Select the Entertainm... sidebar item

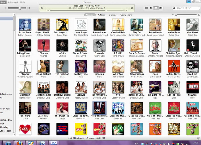(x=6, y=94)
